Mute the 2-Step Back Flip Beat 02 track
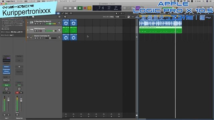 click(35, 24)
